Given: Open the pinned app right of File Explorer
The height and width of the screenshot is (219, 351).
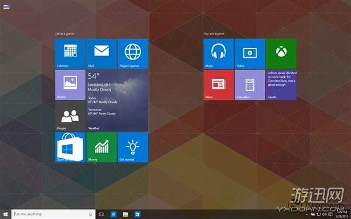Looking at the screenshot, I should [x=137, y=214].
